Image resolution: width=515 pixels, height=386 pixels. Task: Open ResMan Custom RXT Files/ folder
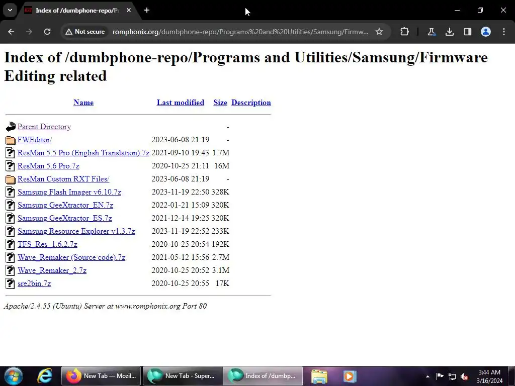63,179
